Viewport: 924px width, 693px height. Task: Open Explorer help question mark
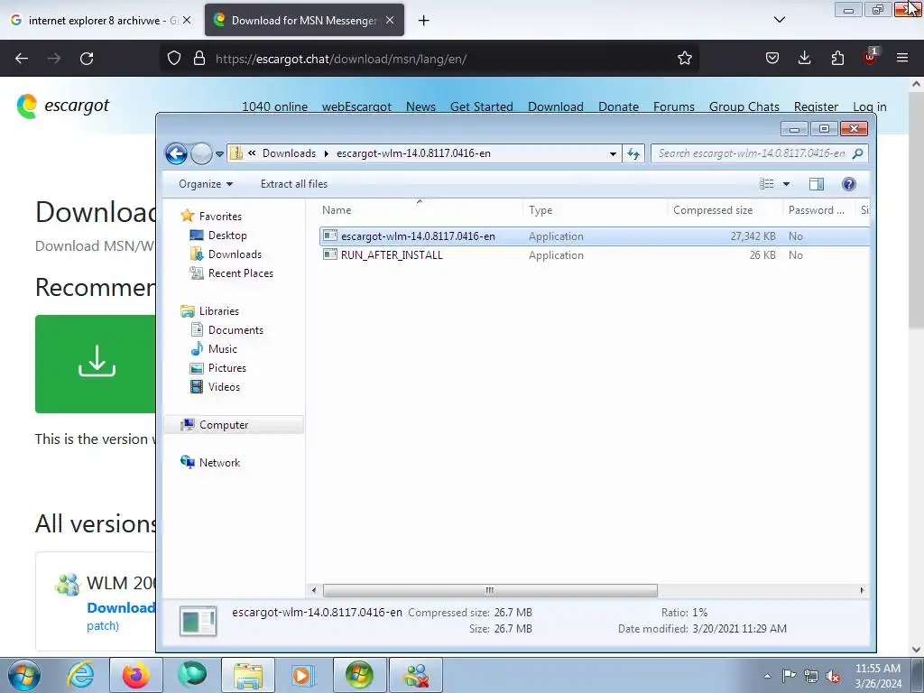click(x=848, y=184)
